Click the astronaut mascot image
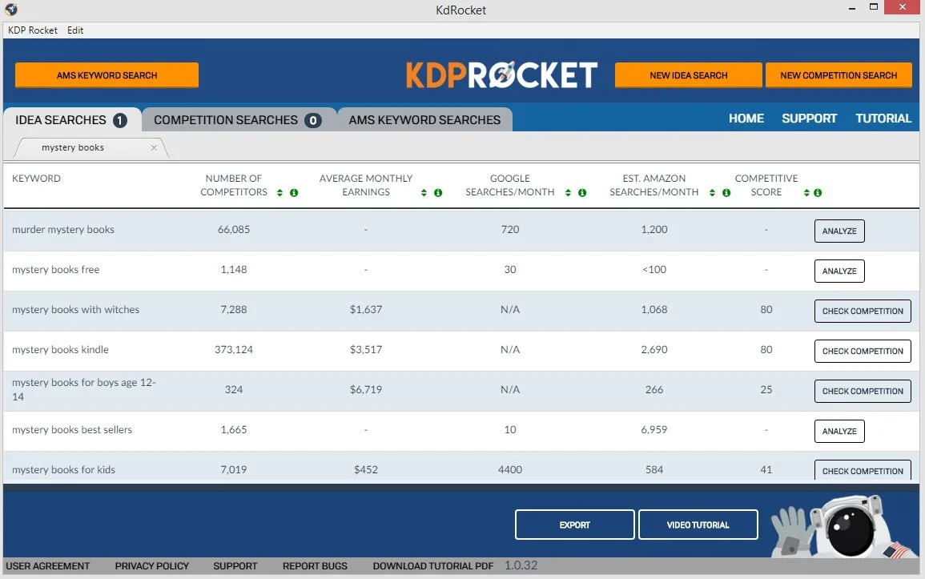 843,526
